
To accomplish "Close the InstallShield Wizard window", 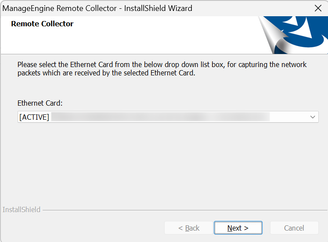I will pyautogui.click(x=318, y=8).
